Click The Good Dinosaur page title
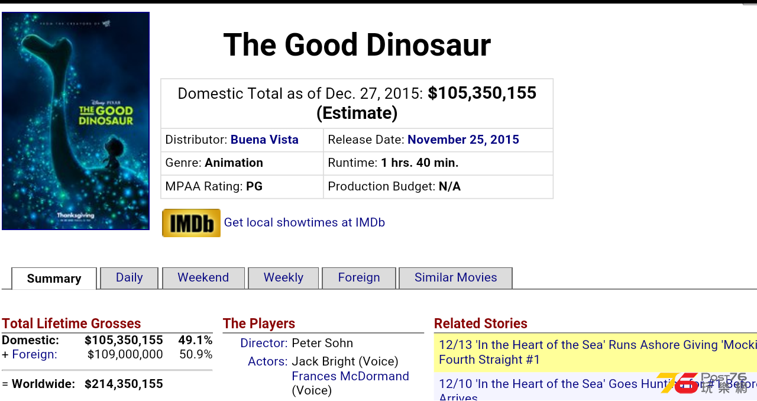Viewport: 757px width, 401px height. coord(357,45)
